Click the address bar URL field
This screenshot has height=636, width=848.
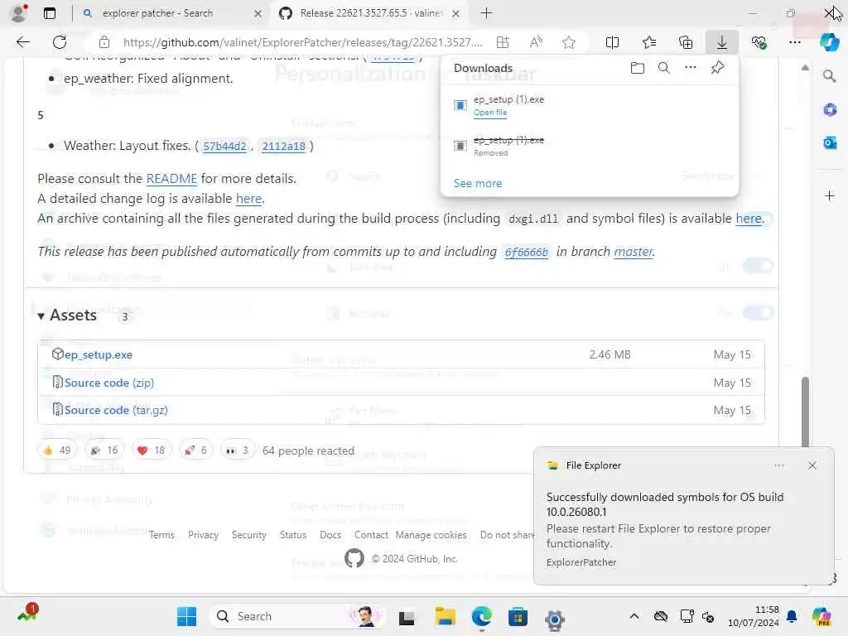click(302, 42)
